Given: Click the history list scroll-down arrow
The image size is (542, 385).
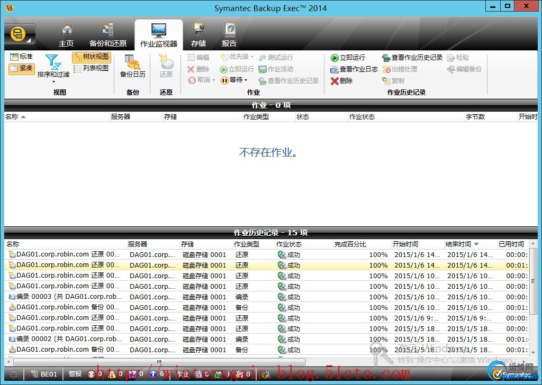Looking at the screenshot, I should (533, 353).
